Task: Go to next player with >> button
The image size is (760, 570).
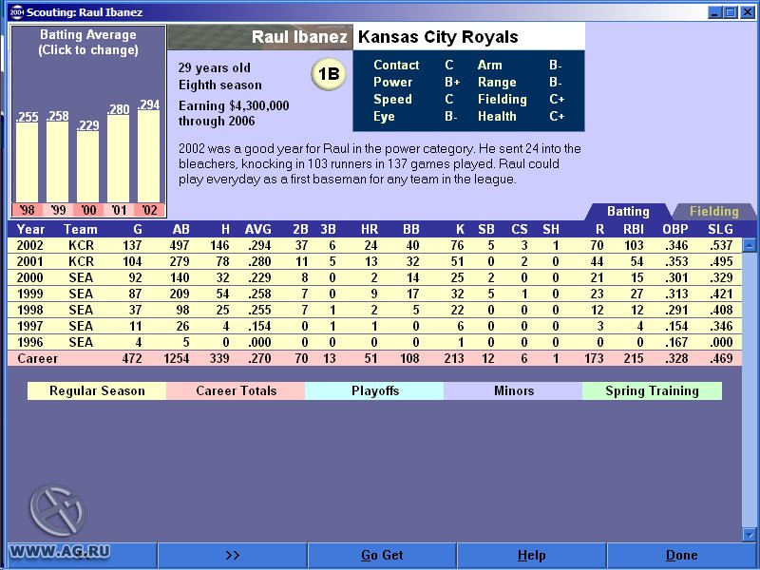Action: (x=233, y=556)
